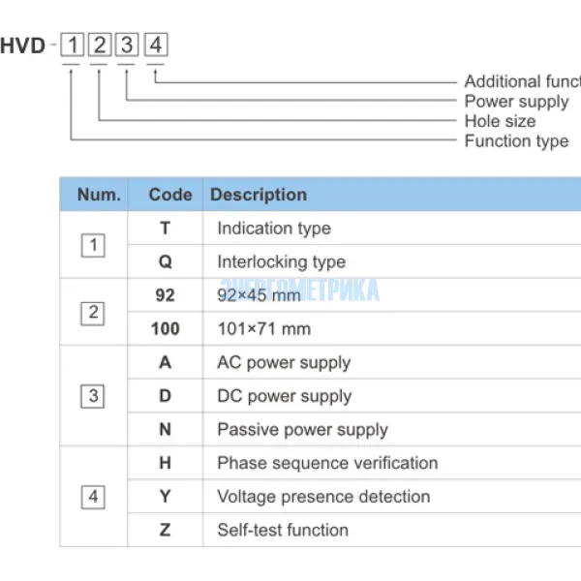
Task: Select the Interlocking type description
Action: click(281, 261)
